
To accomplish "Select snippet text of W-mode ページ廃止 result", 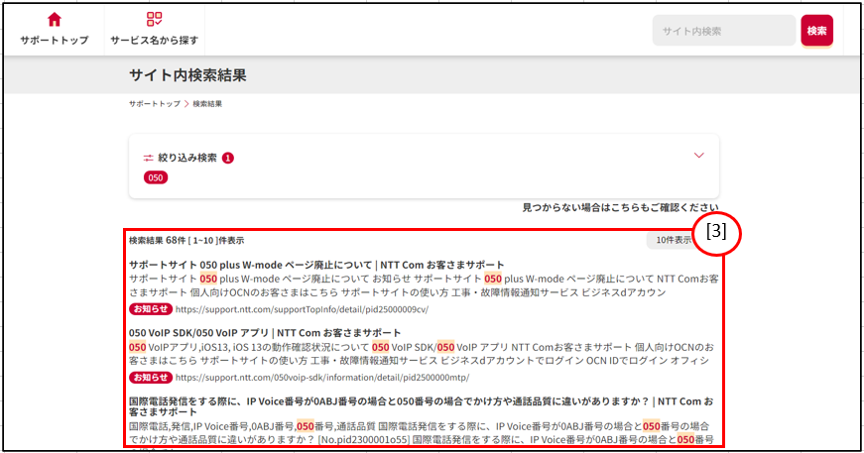I will tap(424, 285).
